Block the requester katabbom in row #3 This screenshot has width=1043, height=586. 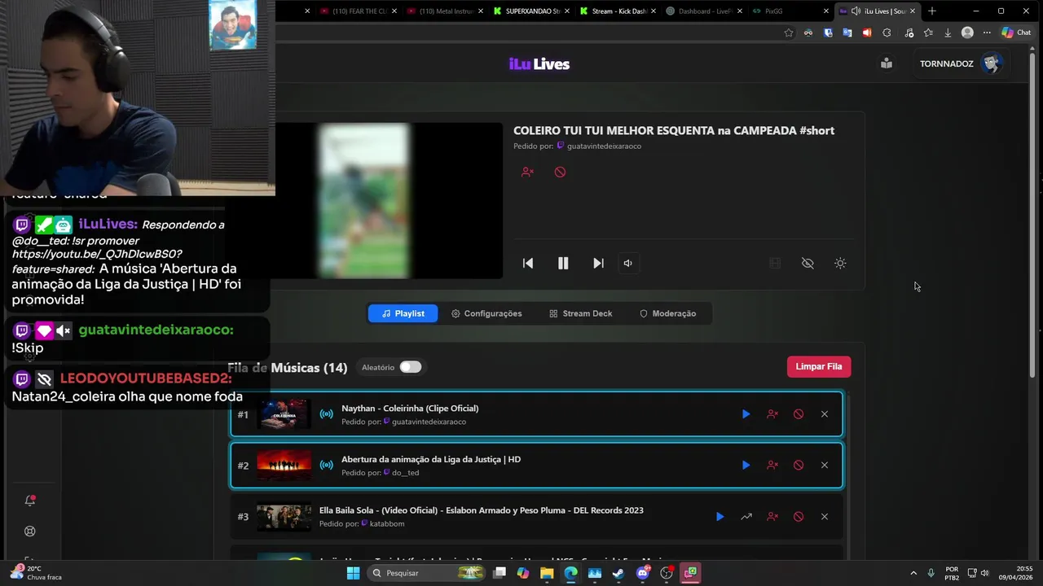[x=772, y=517]
